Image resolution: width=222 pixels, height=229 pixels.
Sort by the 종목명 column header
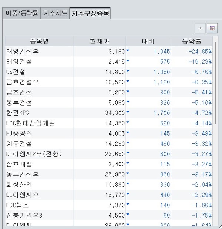(x=39, y=41)
